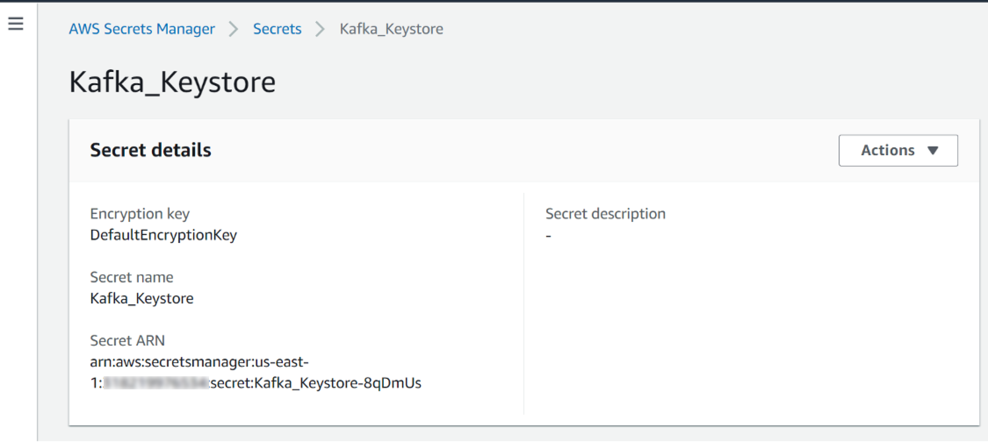Click the dash under Secret description
This screenshot has height=442, width=988.
(x=548, y=236)
